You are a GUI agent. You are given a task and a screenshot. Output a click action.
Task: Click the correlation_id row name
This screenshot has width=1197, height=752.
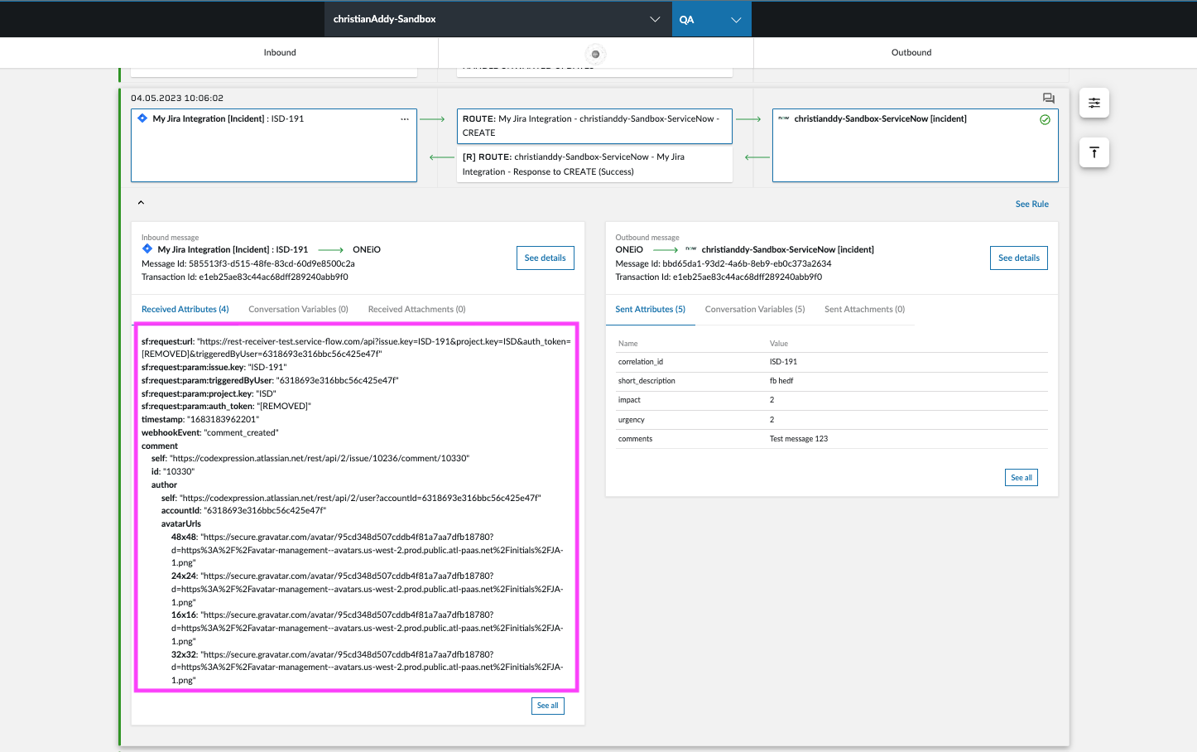pyautogui.click(x=640, y=362)
